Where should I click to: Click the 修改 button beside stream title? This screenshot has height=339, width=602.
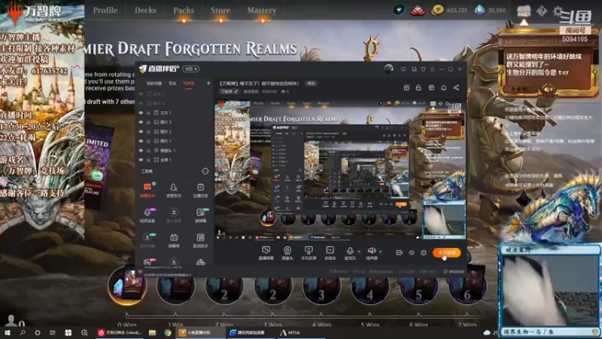pos(311,84)
